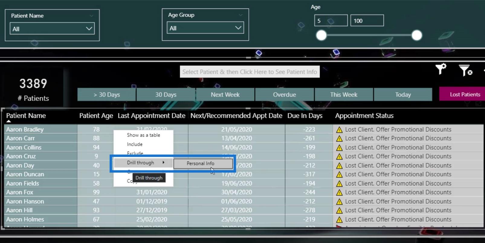Open the Age Group dropdown

[x=205, y=28]
